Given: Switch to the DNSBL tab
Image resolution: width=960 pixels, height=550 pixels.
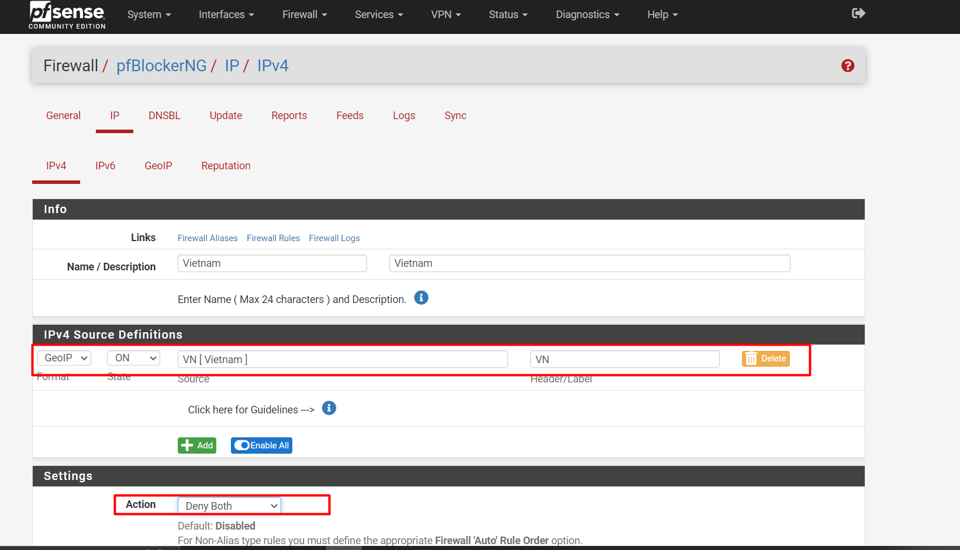Looking at the screenshot, I should (164, 116).
